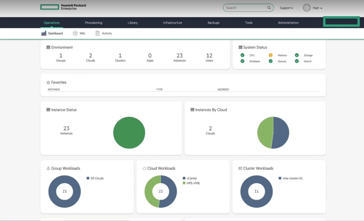This screenshot has width=364, height=221.
Task: Click the Storage status checkmark
Action: pyautogui.click(x=296, y=55)
